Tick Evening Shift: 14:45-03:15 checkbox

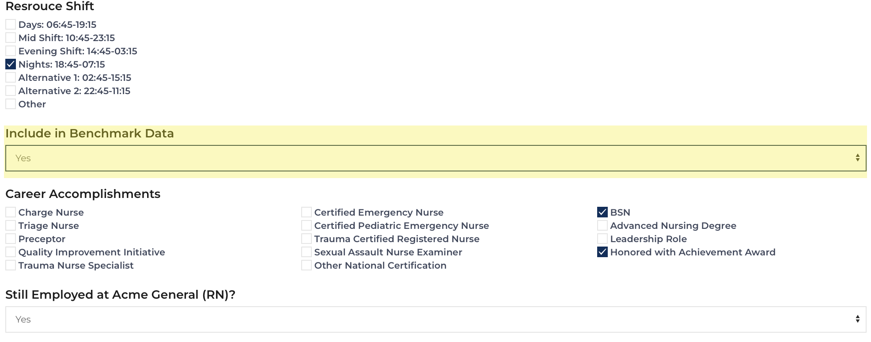coord(11,51)
